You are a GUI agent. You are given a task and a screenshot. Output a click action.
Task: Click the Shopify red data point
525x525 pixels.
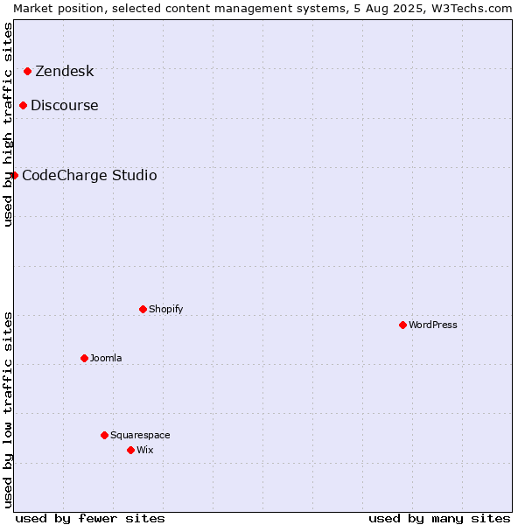coord(143,310)
